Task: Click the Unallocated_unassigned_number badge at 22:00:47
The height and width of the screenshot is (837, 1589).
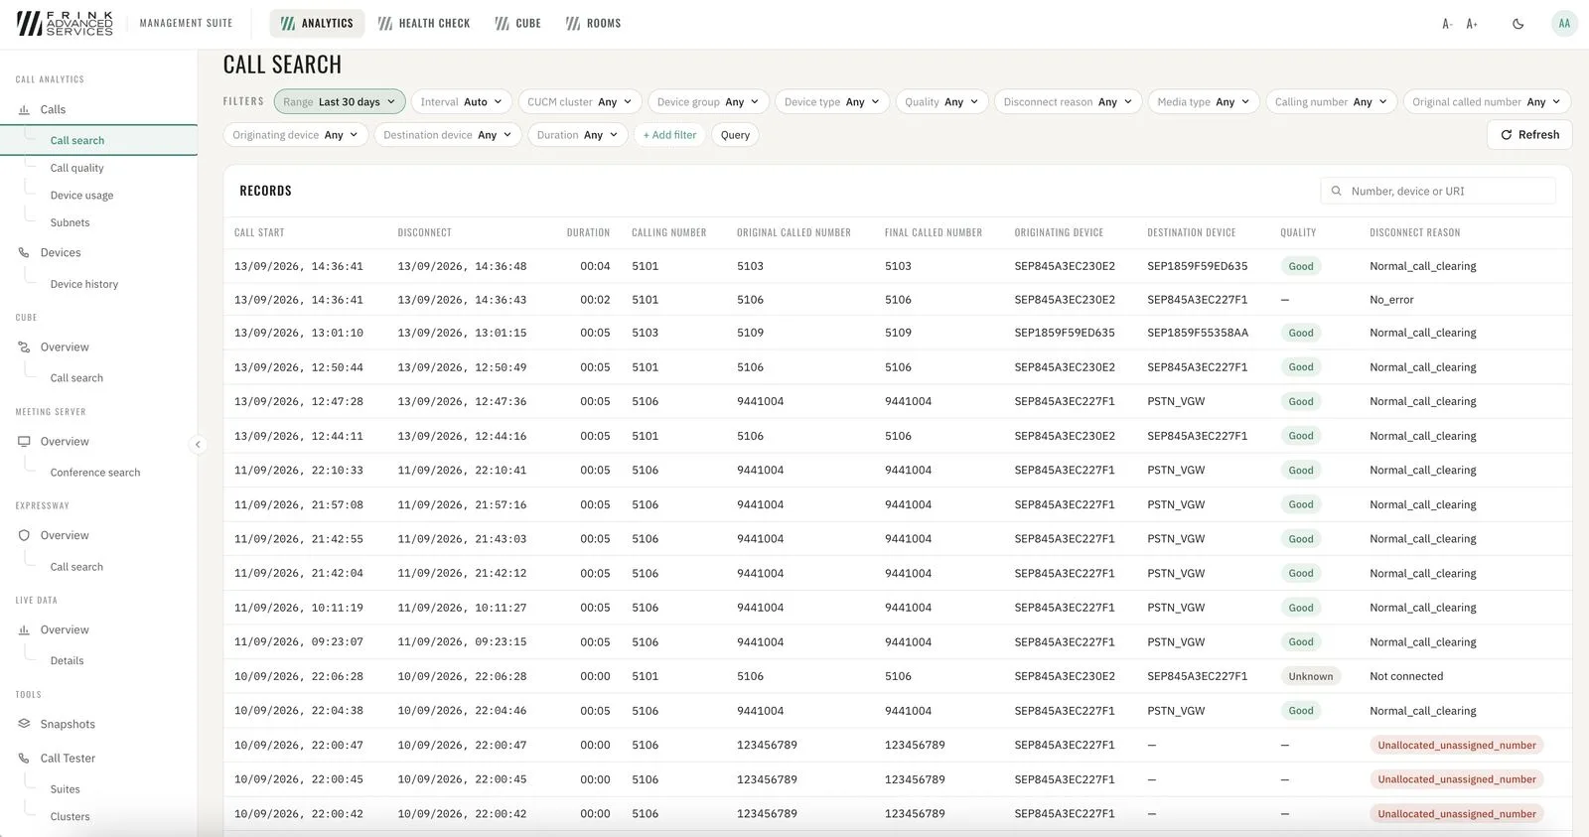Action: pos(1456,745)
